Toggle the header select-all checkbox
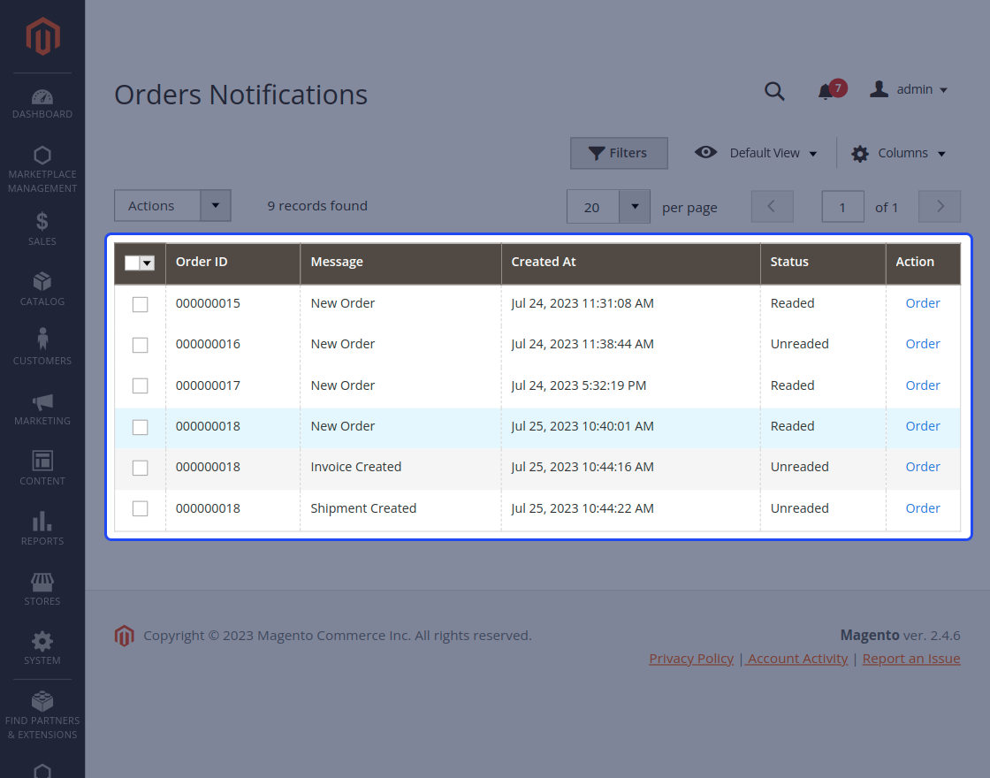The height and width of the screenshot is (778, 990). pyautogui.click(x=132, y=263)
